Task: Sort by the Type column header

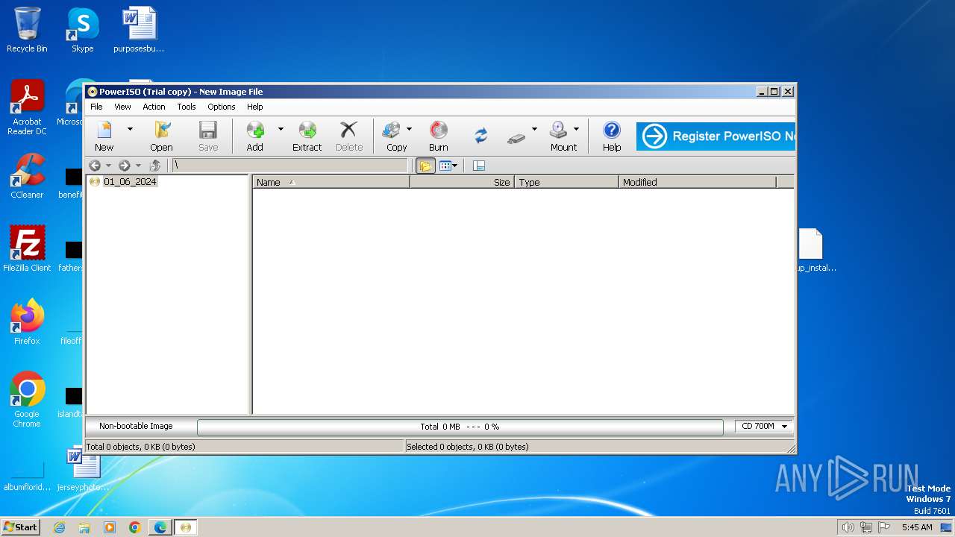Action: 566,182
